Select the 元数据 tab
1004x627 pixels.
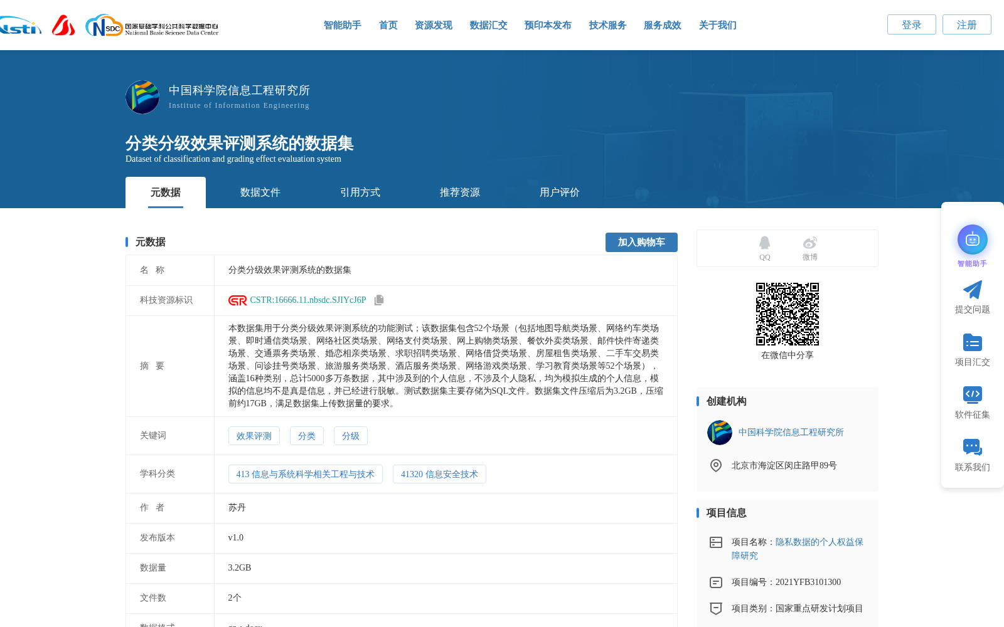click(x=166, y=192)
